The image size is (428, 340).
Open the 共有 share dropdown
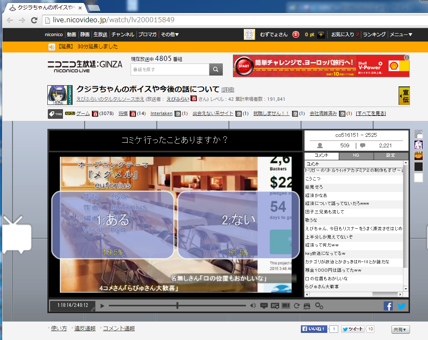[x=400, y=330]
